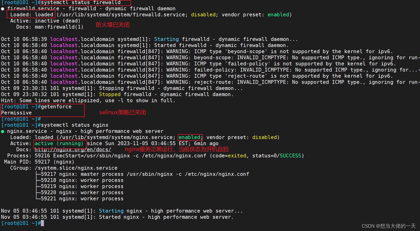Click the yellow 'Stopped' word in firewalld log

(110, 94)
